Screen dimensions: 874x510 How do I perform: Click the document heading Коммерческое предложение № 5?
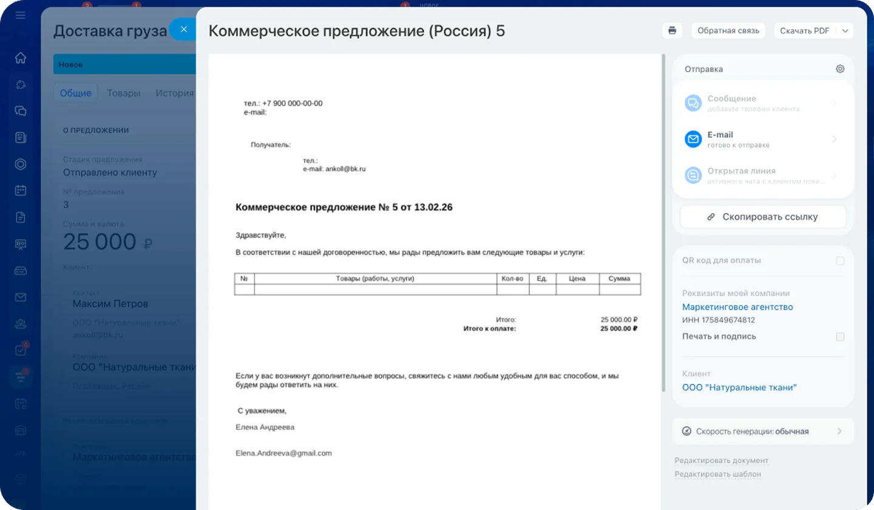(344, 208)
